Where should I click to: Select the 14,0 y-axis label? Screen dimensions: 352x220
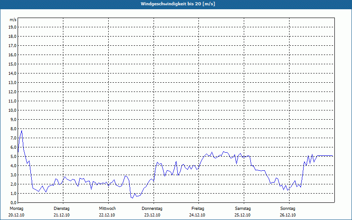tap(12, 73)
